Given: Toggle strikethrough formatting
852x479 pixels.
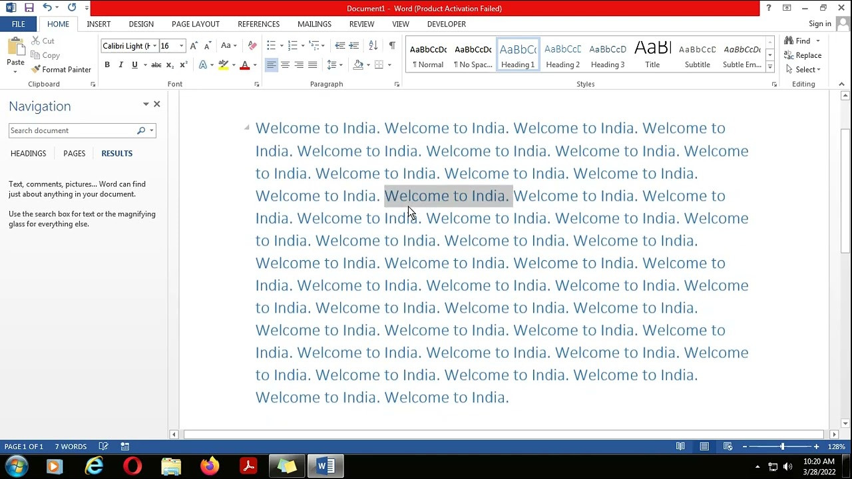Looking at the screenshot, I should (x=156, y=65).
